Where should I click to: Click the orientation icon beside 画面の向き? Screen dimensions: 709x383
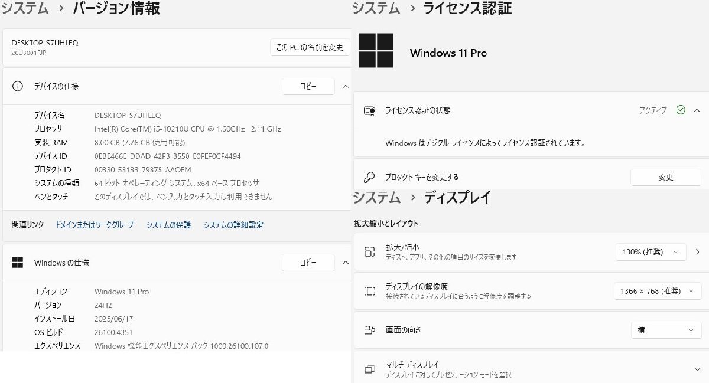pos(370,330)
